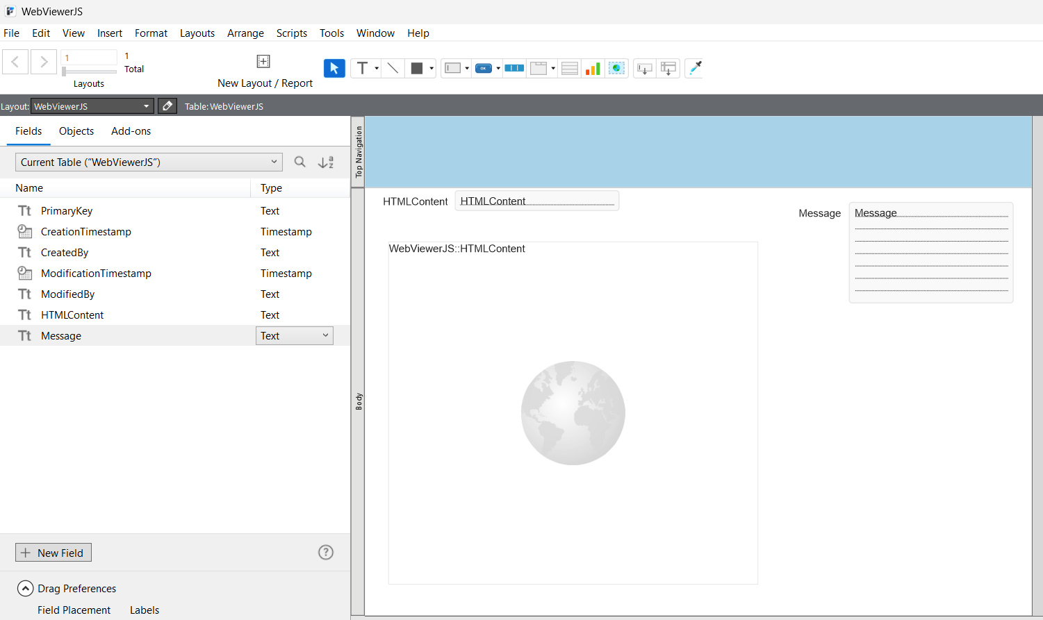Image resolution: width=1043 pixels, height=620 pixels.
Task: Open the Layout WebViewerJS dropdown
Action: pyautogui.click(x=92, y=106)
